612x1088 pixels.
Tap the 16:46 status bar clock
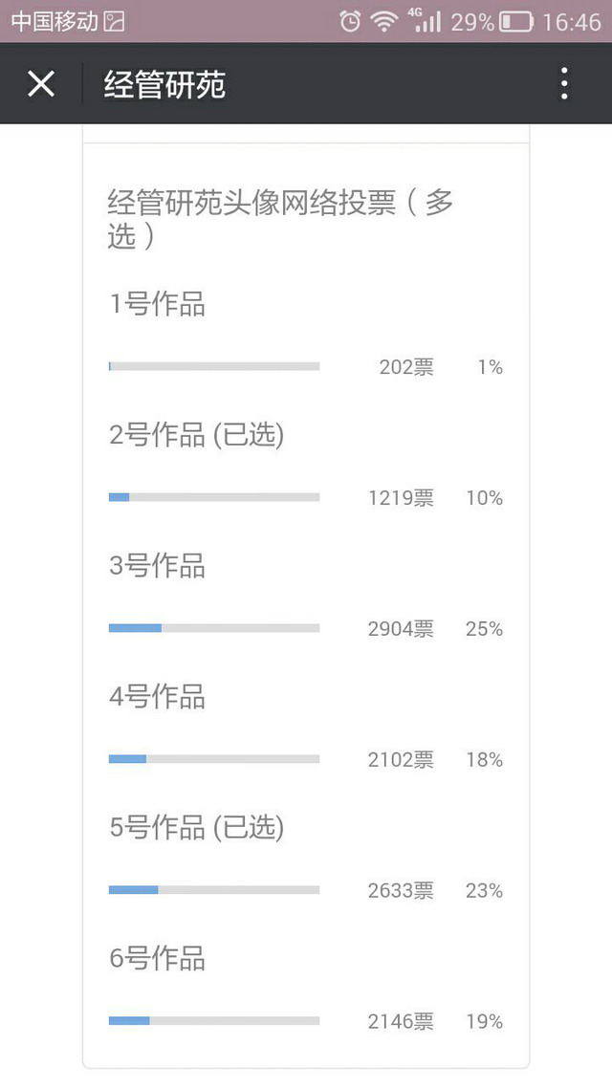click(571, 21)
